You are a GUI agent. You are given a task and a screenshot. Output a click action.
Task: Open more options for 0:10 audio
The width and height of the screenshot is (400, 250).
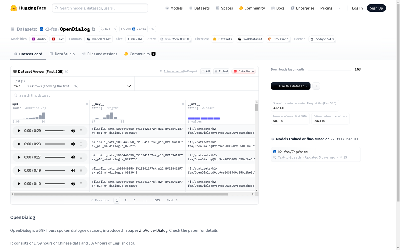81,184
